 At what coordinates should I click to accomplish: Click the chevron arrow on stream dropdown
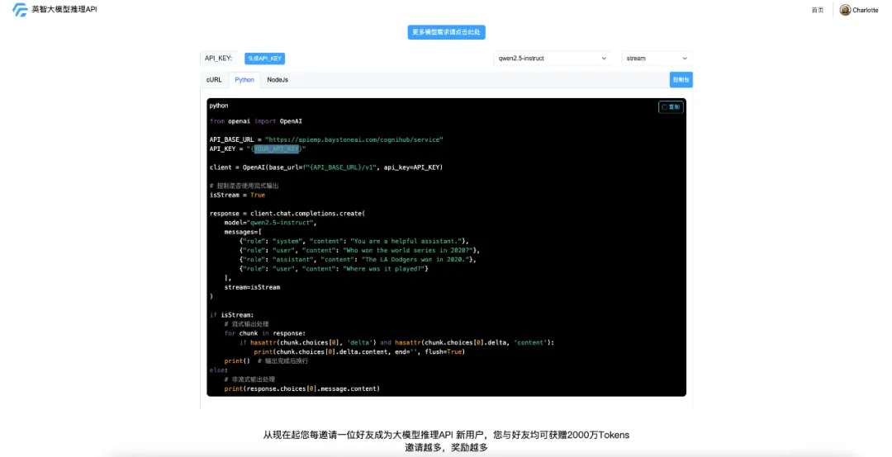tap(684, 59)
